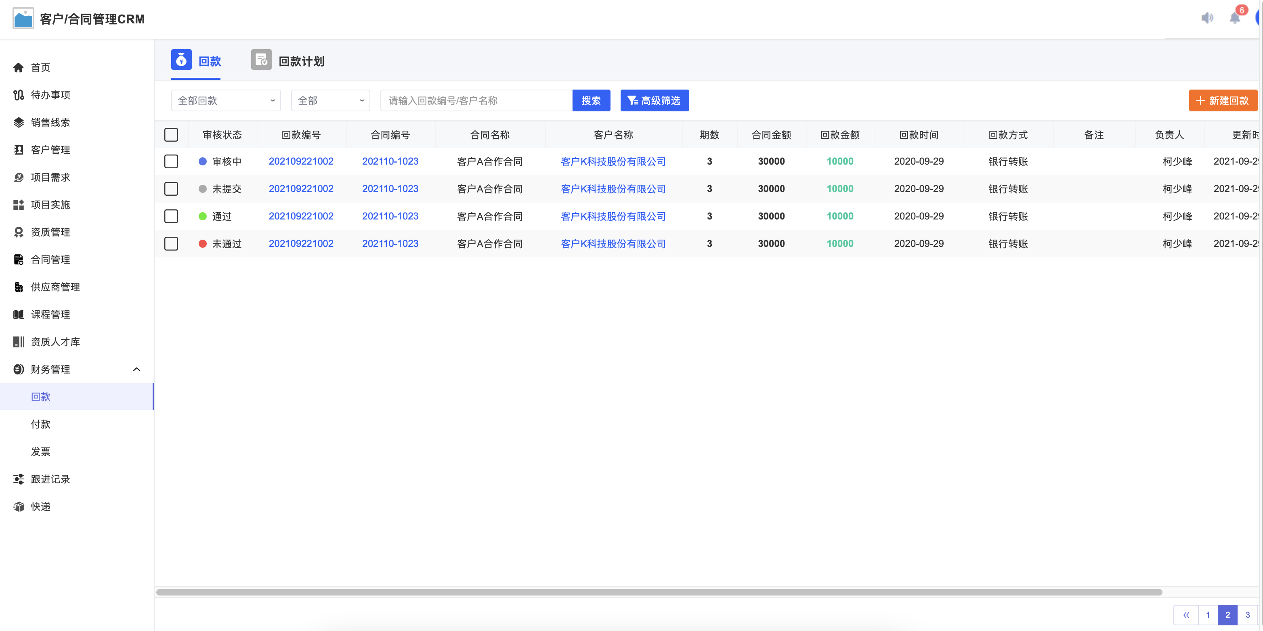Click the 搜索 button
The height and width of the screenshot is (631, 1263).
click(591, 100)
